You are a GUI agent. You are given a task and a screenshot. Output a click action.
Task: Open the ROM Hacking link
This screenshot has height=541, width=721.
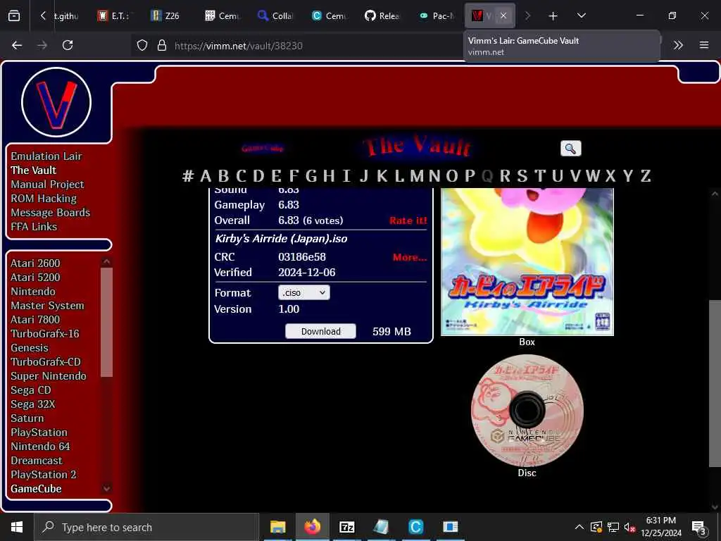[x=44, y=198]
